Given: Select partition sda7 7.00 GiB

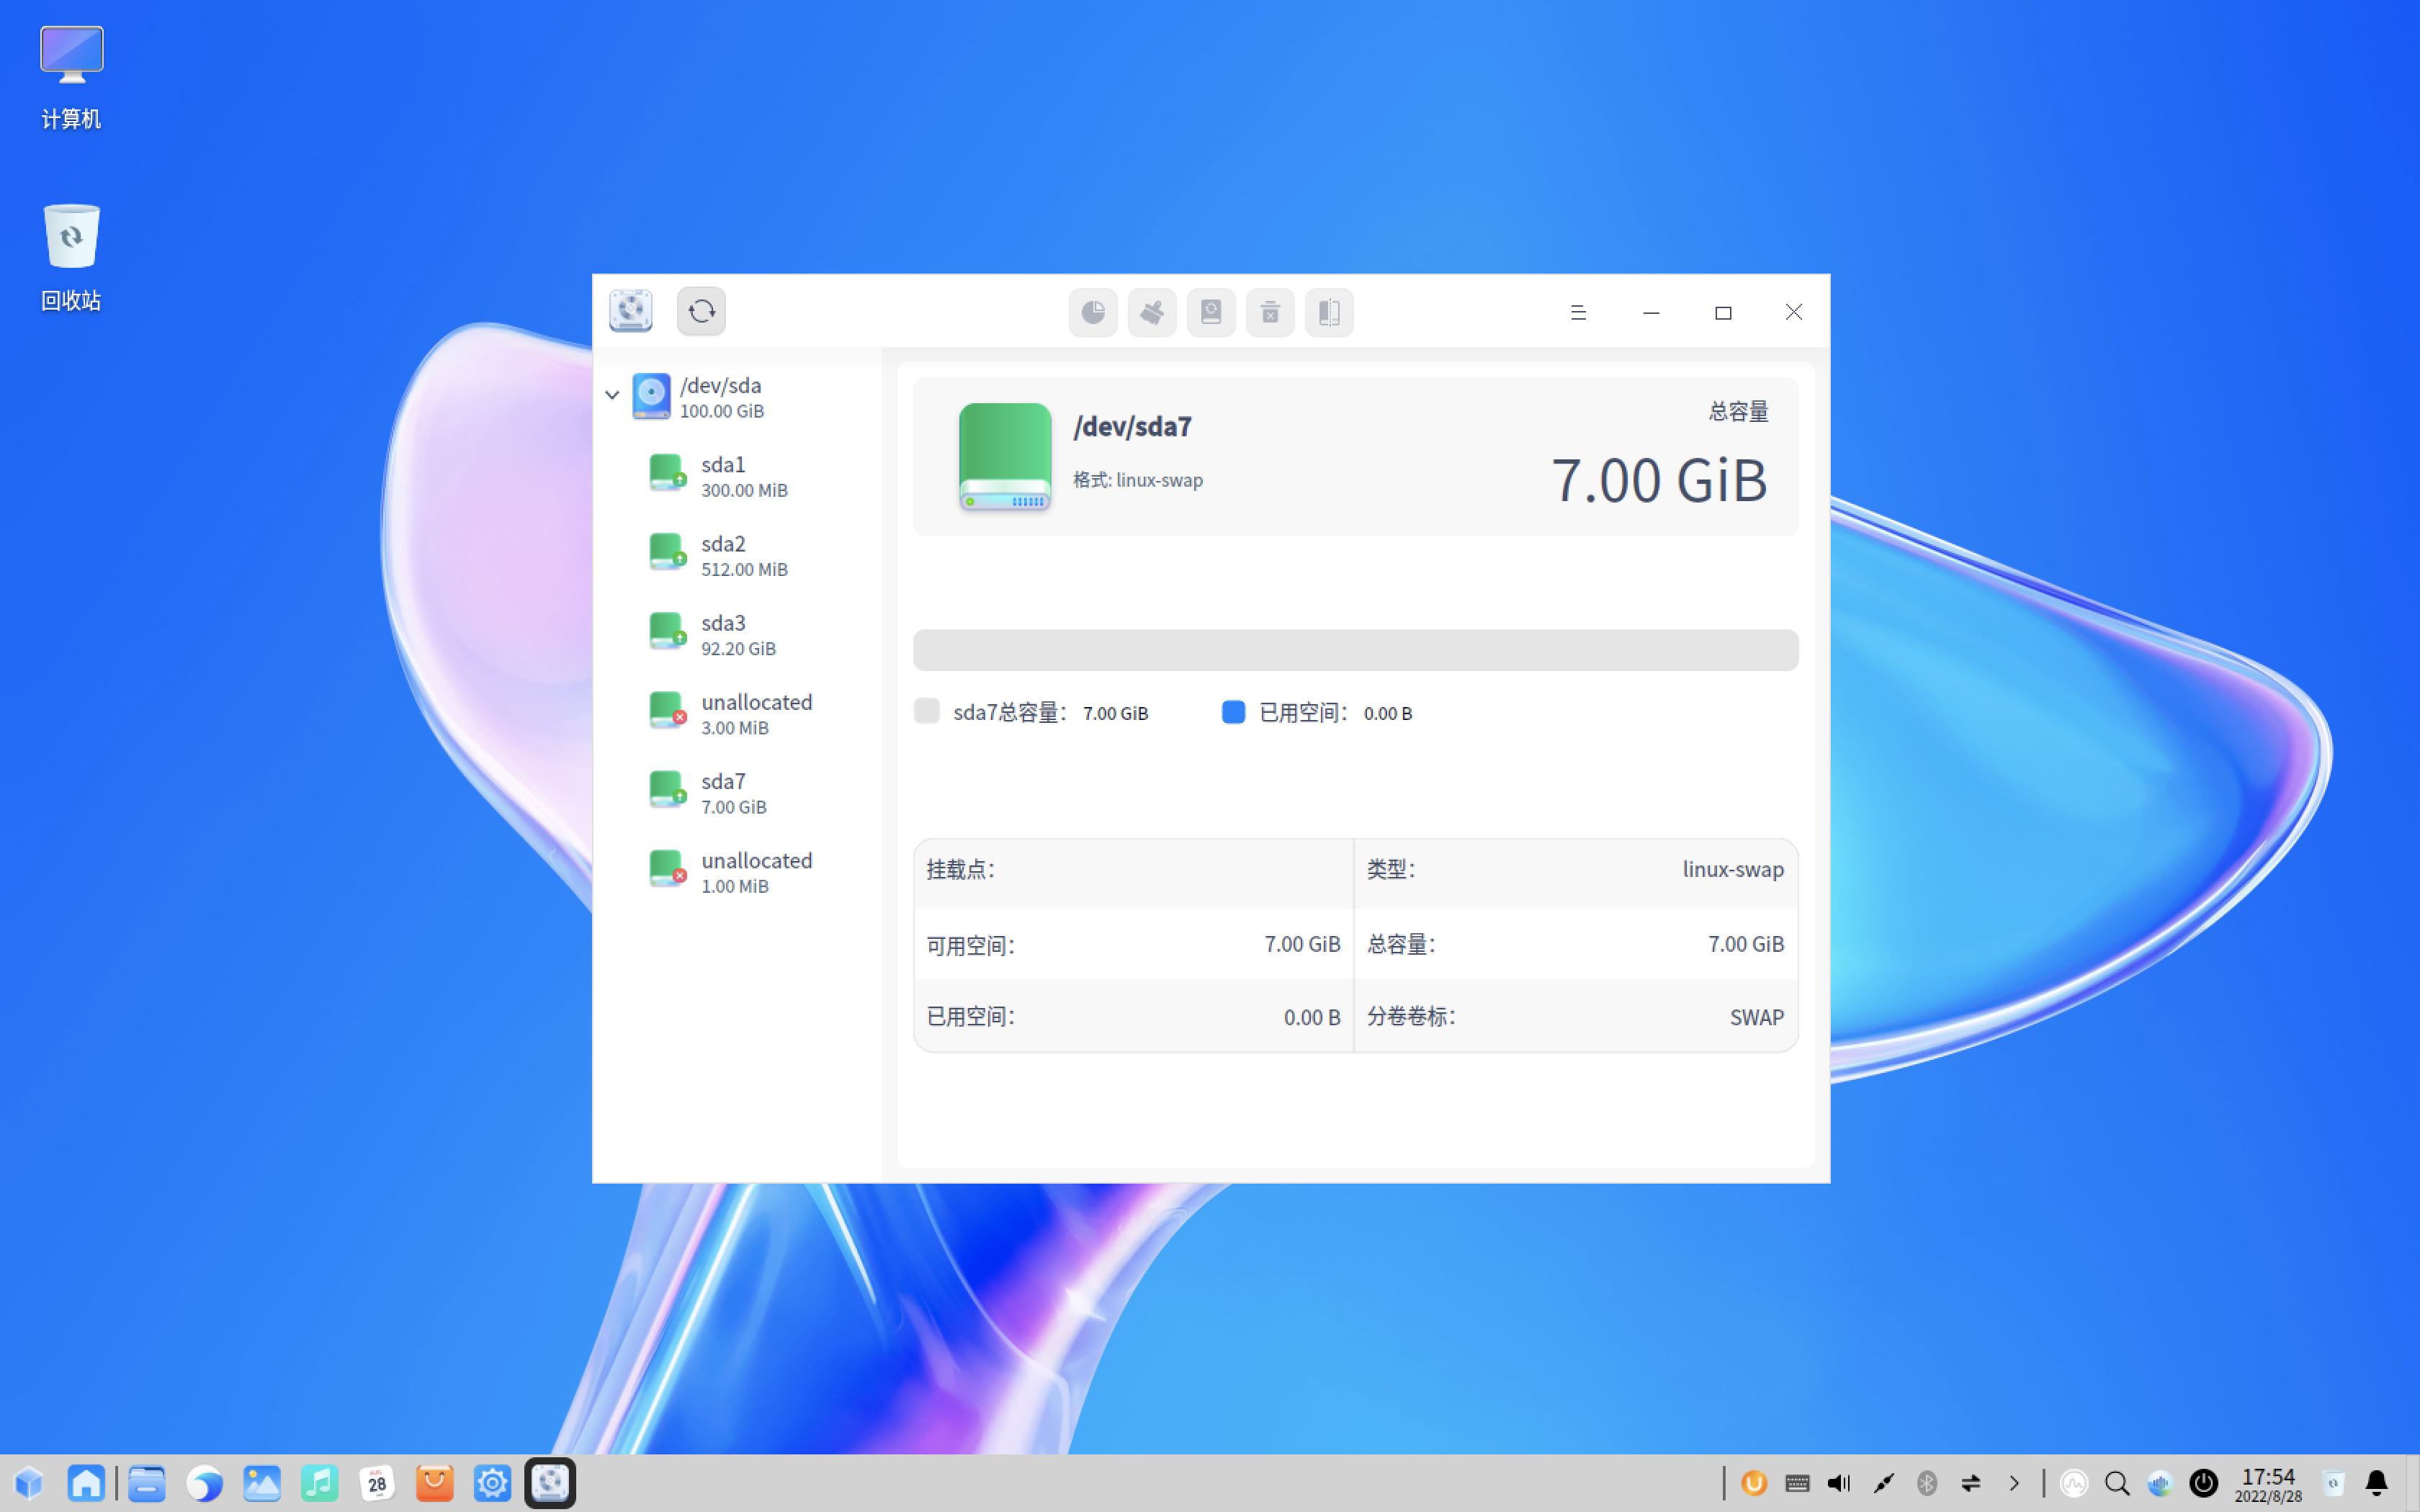Looking at the screenshot, I should click(x=737, y=792).
